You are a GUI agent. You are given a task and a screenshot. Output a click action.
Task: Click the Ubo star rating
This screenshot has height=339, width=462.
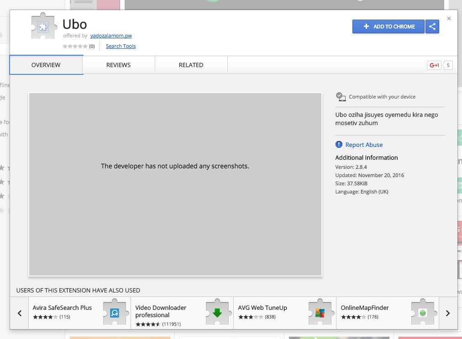[x=75, y=46]
